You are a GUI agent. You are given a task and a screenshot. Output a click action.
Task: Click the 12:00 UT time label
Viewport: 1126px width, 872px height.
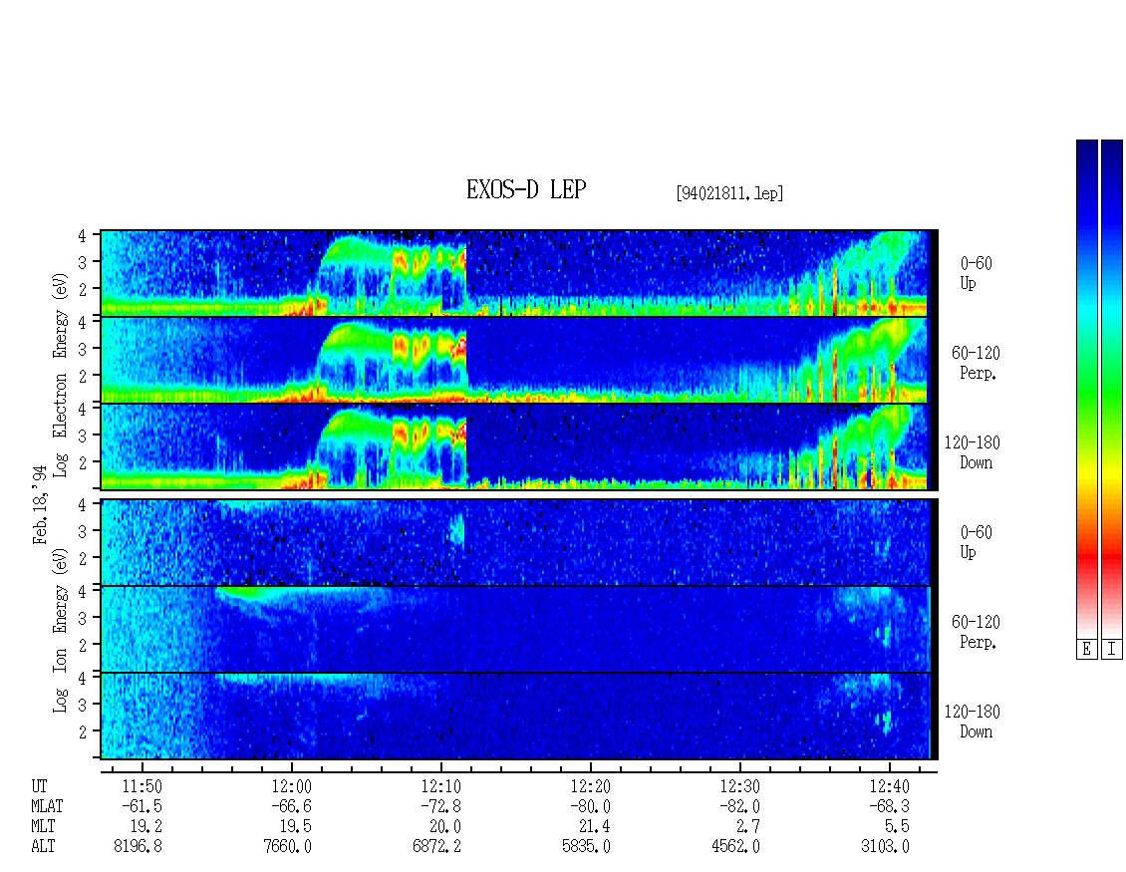pos(292,786)
